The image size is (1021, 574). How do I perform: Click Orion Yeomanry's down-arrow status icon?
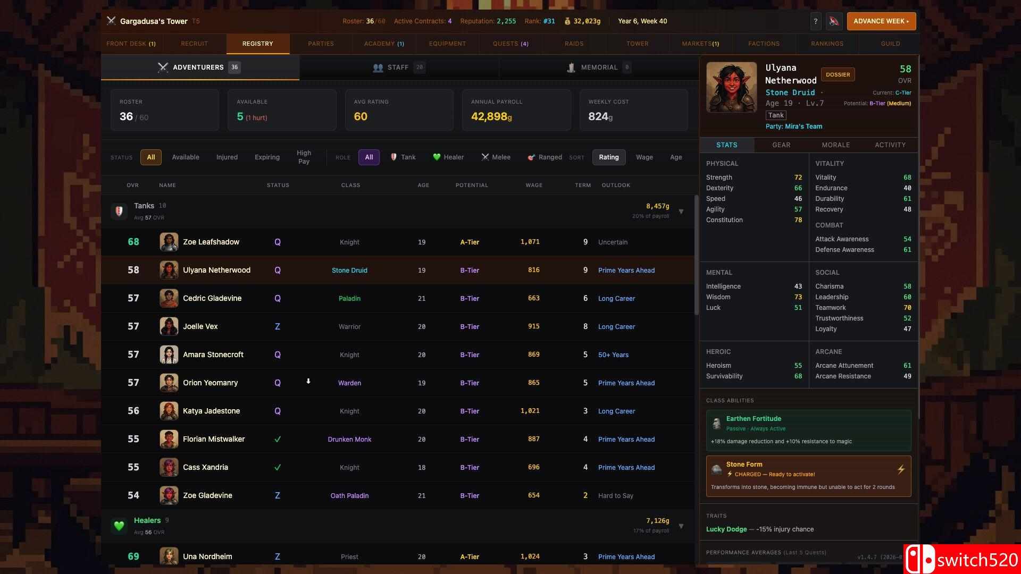tap(308, 381)
